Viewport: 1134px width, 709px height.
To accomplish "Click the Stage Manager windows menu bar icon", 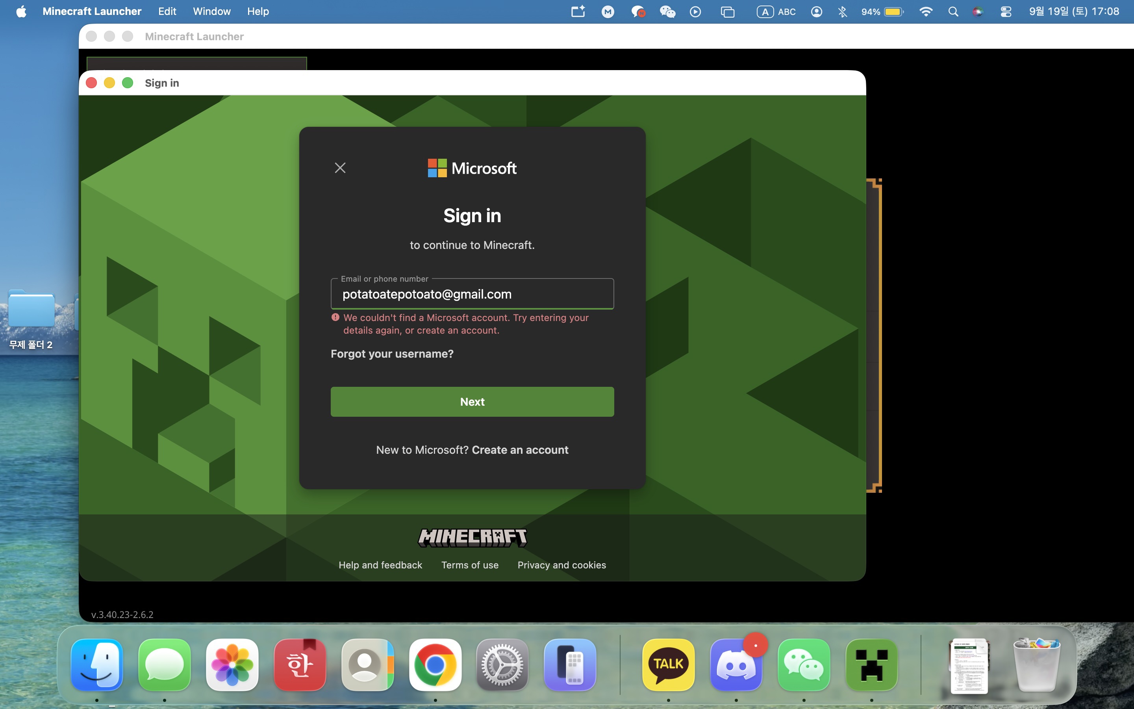I will [727, 12].
